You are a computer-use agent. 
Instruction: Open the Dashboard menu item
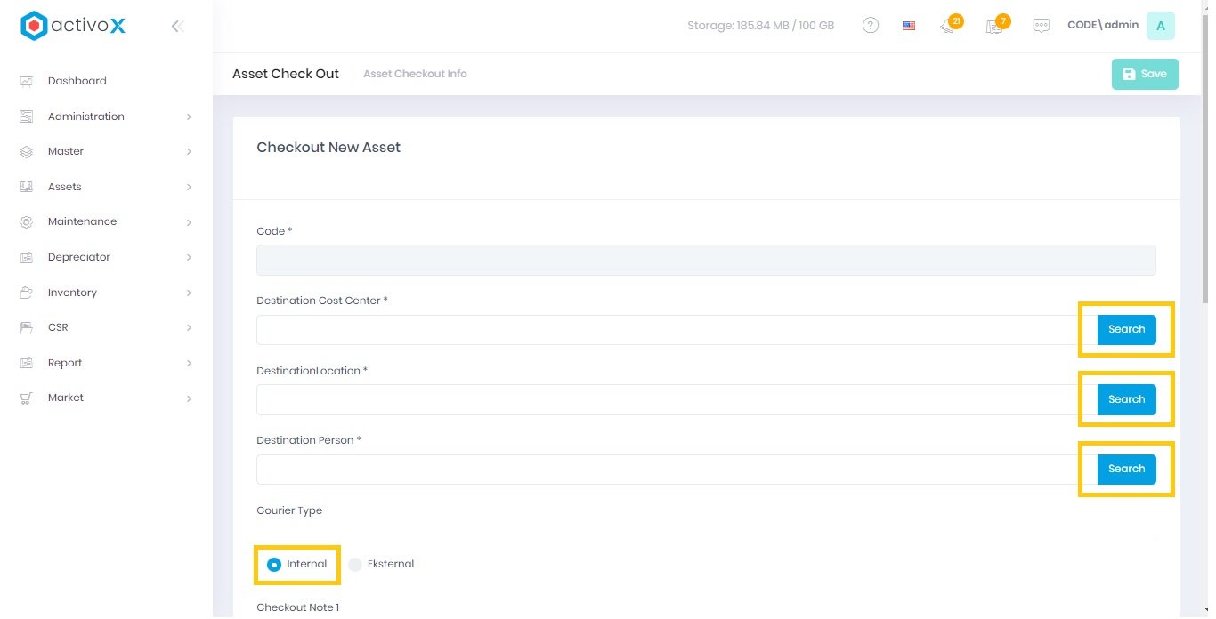pyautogui.click(x=77, y=81)
